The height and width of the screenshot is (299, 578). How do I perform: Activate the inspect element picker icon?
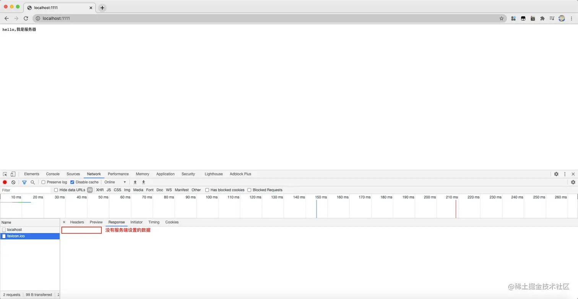(x=5, y=174)
